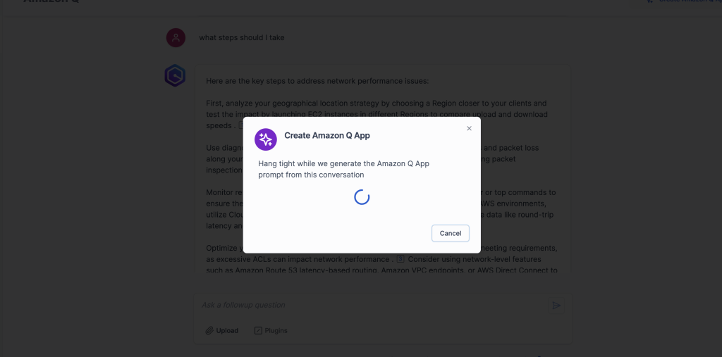Cancel the Amazon Q App generation
The image size is (722, 357).
(x=451, y=233)
